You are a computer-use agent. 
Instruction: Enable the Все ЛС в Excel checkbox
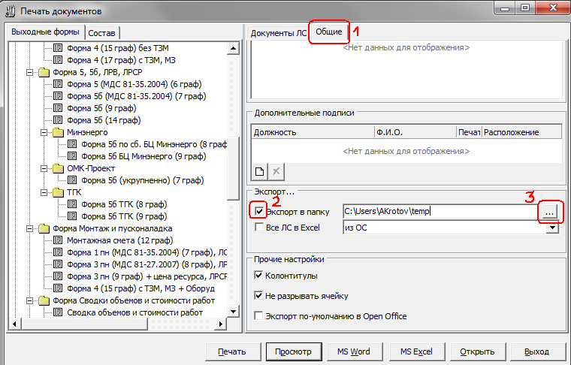tap(259, 228)
